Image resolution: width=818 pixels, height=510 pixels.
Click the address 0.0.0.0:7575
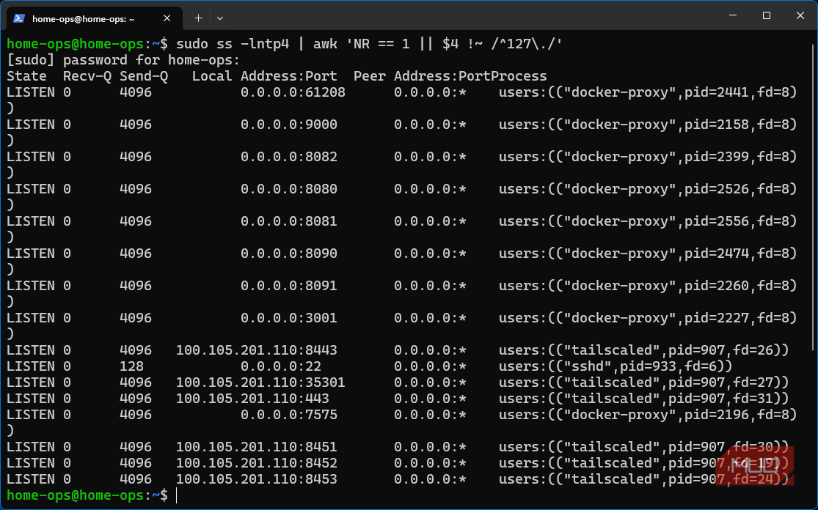click(x=288, y=415)
